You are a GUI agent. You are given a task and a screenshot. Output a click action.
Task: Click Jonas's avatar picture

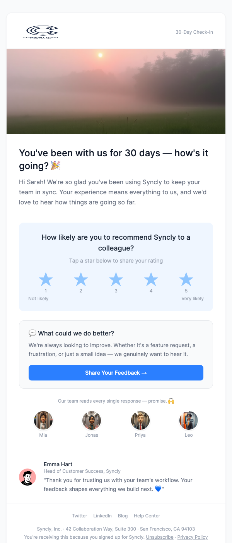coord(92,420)
